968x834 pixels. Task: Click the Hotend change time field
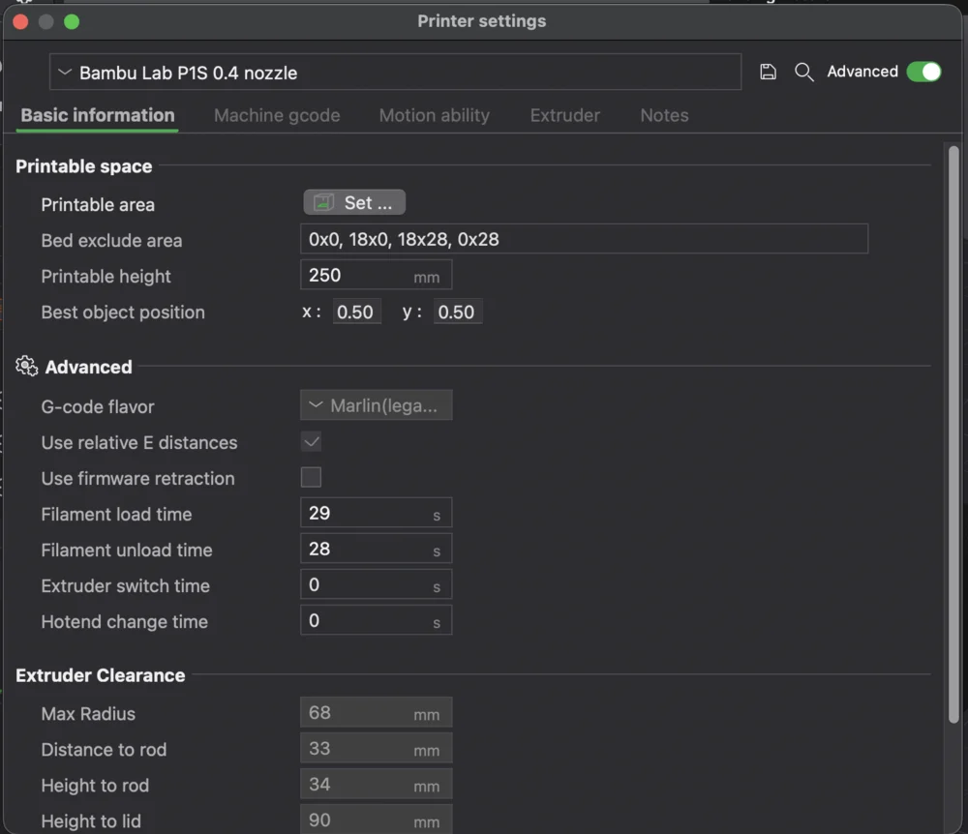tap(376, 620)
